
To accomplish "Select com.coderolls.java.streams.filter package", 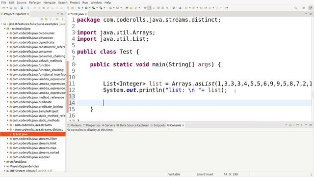I will coord(35,139).
